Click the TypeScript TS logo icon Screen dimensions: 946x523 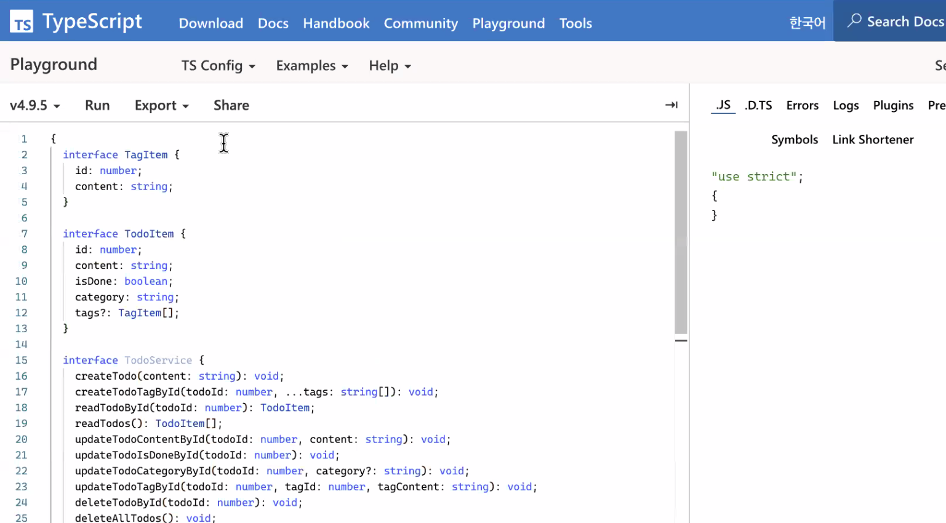point(22,22)
